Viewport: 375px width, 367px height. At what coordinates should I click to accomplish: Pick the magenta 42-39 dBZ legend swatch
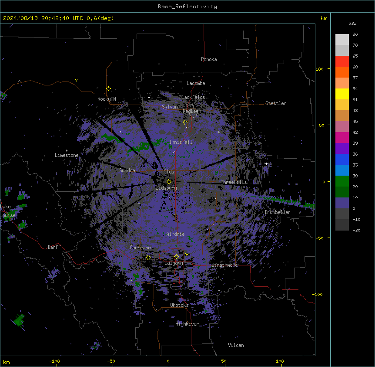pyautogui.click(x=342, y=137)
